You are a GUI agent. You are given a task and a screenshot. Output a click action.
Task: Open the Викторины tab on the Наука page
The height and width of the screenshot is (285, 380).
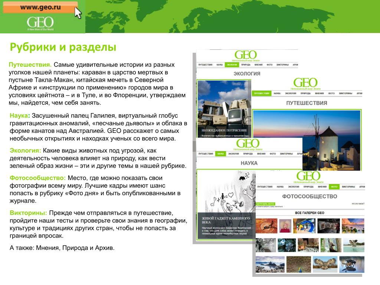286,154
